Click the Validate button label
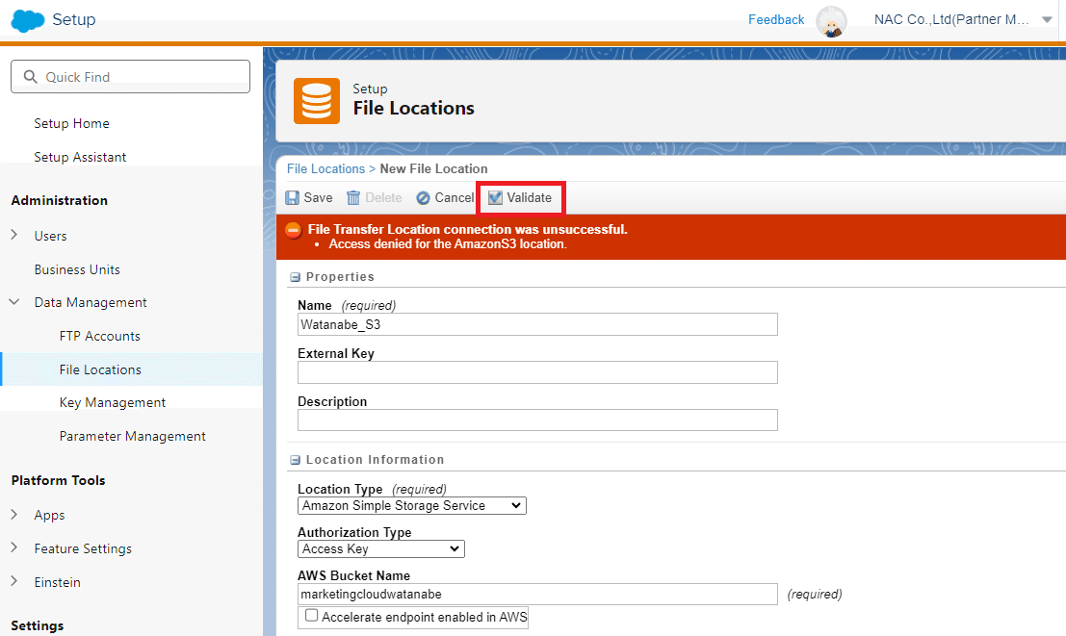The height and width of the screenshot is (636, 1066). click(529, 198)
